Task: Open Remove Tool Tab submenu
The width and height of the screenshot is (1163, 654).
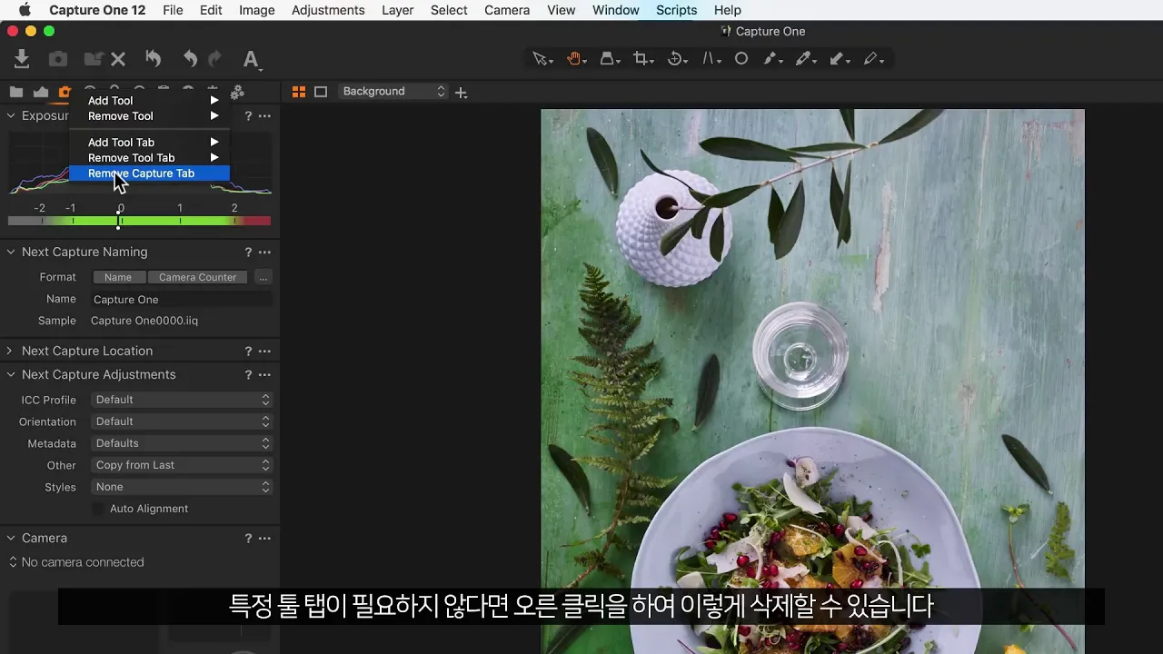Action: tap(150, 158)
